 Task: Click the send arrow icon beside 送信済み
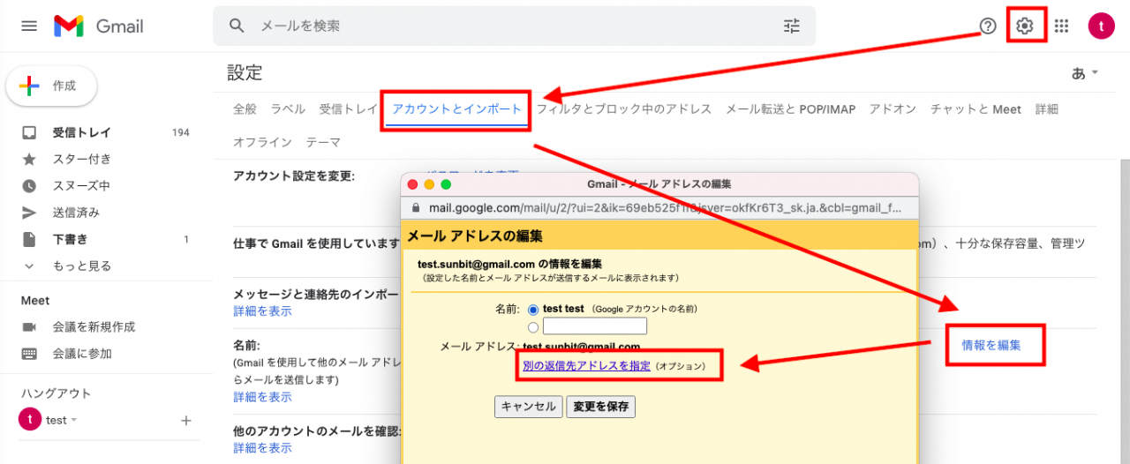coord(29,212)
